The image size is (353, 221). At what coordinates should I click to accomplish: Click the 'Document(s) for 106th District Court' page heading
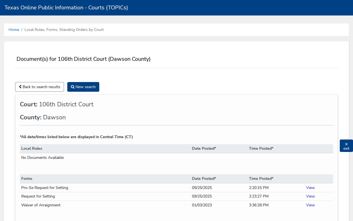[x=84, y=59]
